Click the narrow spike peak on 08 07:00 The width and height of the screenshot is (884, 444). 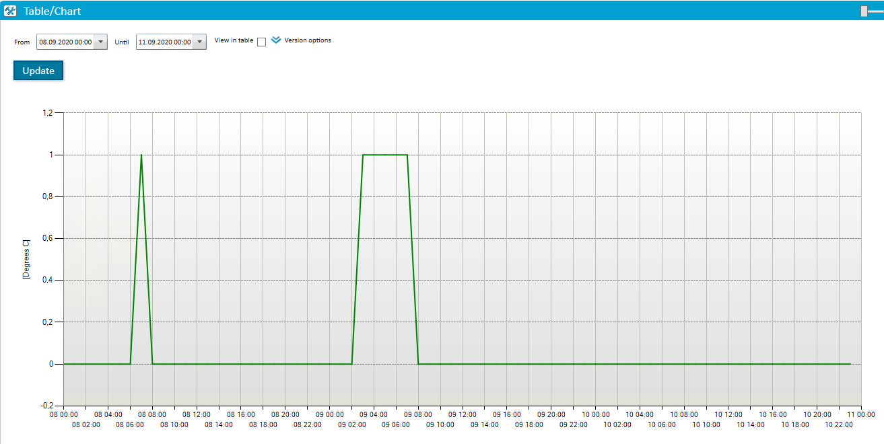[141, 155]
